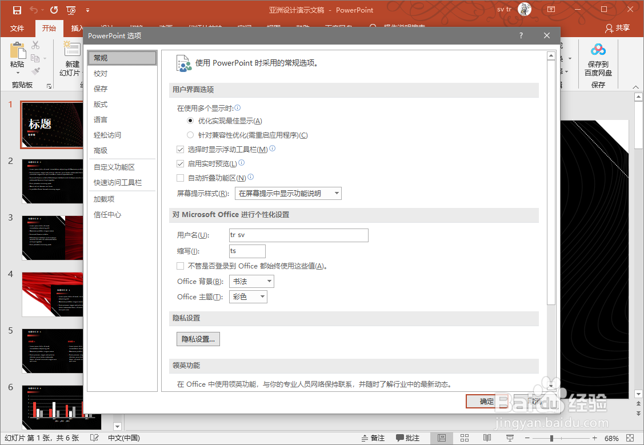
Task: Open Paste dropdown arrow under Paste
Action: point(18,73)
